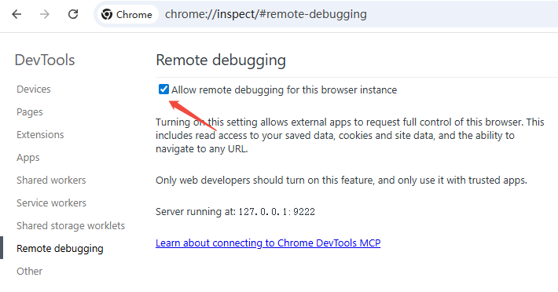558x292 pixels.
Task: Select Extensions in the DevTools sidebar
Action: (x=40, y=135)
